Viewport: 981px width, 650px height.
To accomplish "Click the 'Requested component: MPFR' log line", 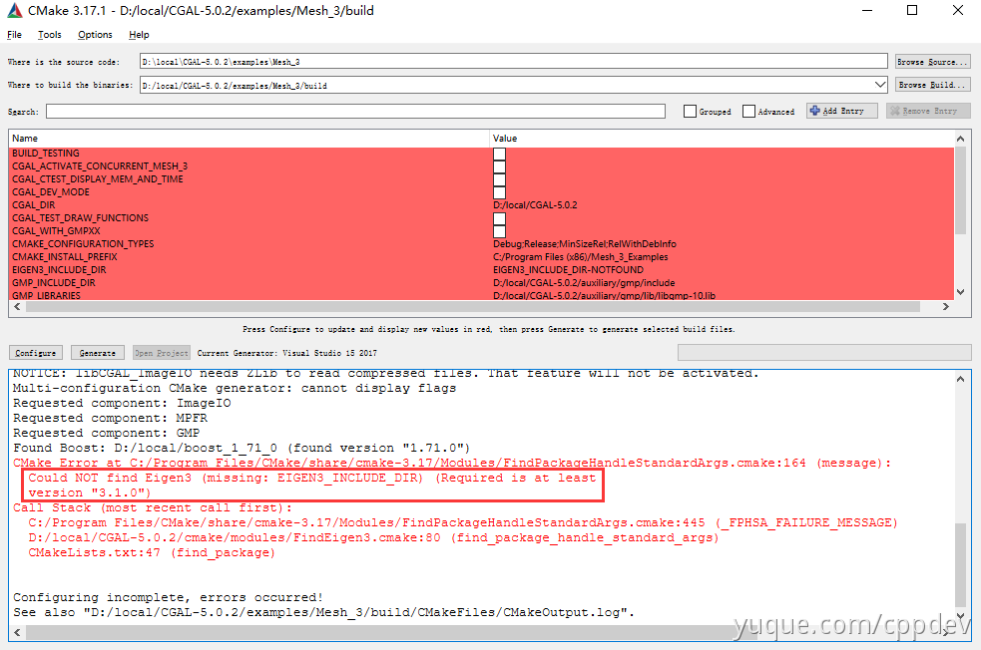I will tap(110, 418).
